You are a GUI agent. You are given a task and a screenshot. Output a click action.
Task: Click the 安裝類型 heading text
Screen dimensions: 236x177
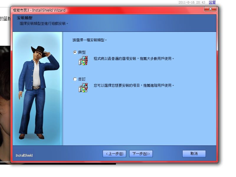pos(24,18)
